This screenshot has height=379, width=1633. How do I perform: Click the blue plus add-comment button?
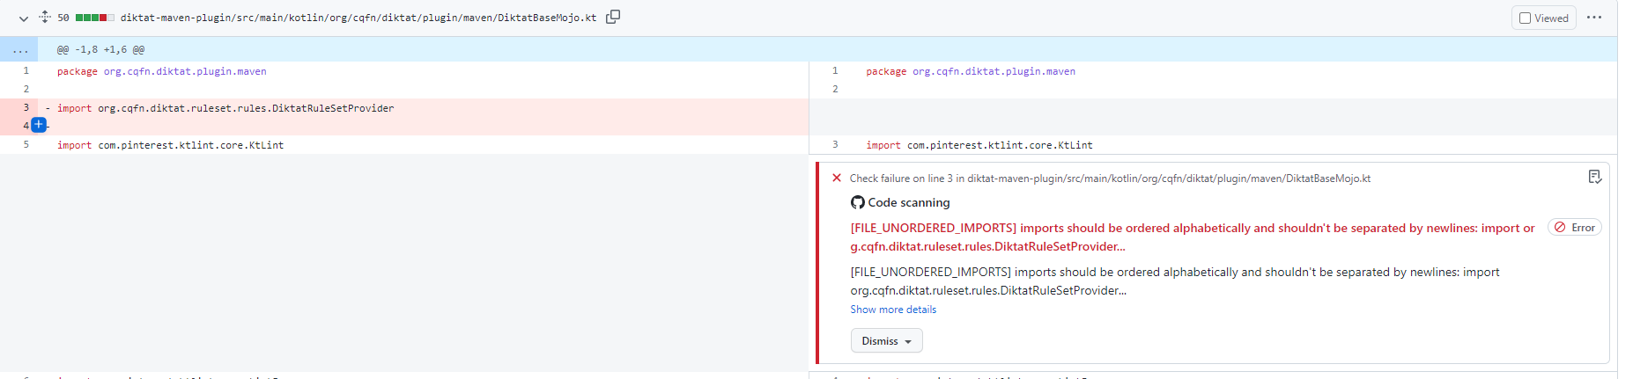[x=39, y=125]
